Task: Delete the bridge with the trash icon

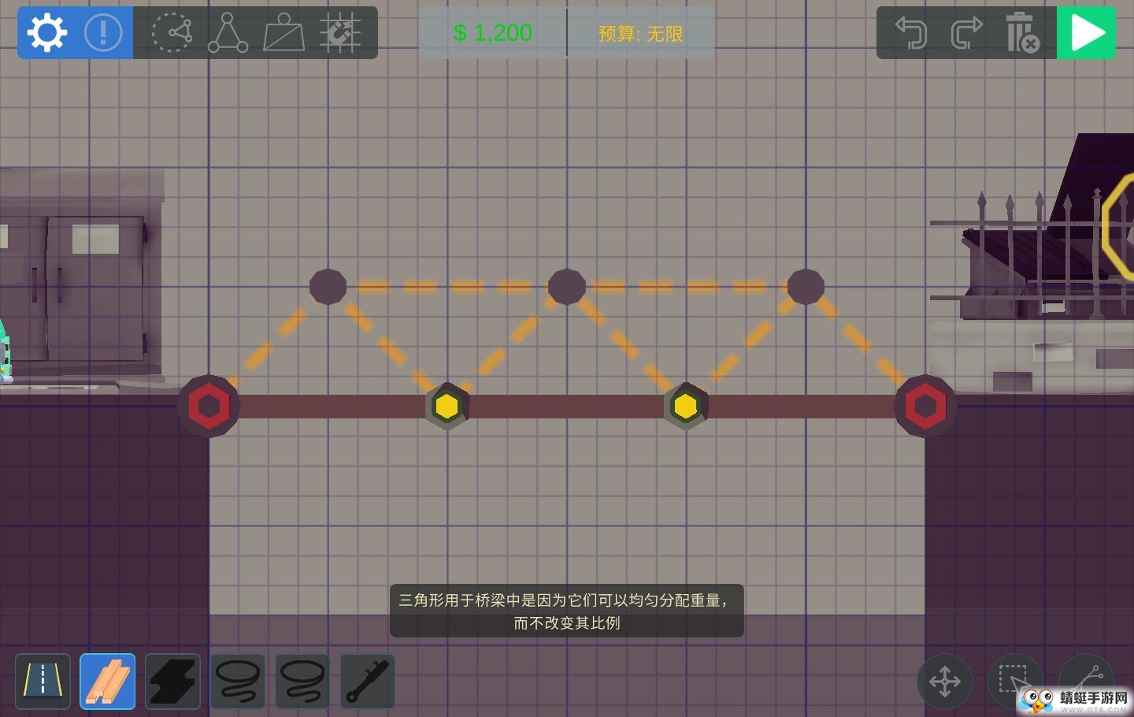Action: pos(1021,33)
